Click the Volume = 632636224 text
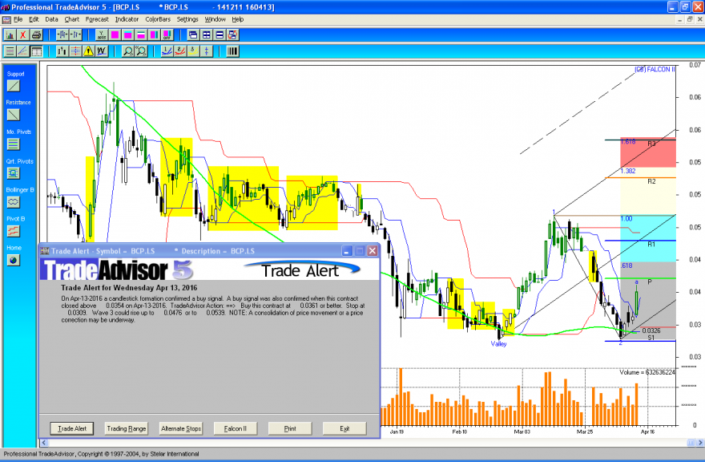 click(x=647, y=372)
